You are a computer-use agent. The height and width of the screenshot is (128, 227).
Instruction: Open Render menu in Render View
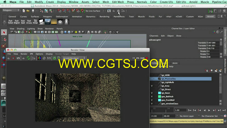(x=24, y=54)
